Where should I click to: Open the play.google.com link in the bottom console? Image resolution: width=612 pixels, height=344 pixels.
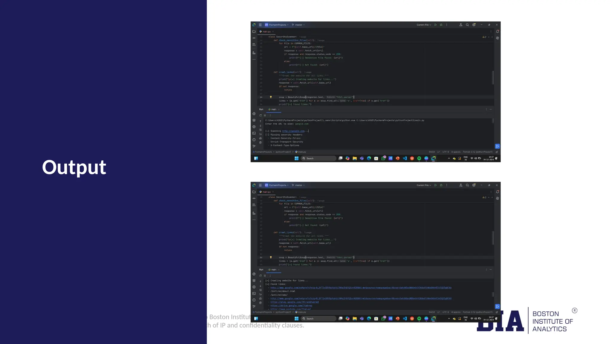coord(294,302)
